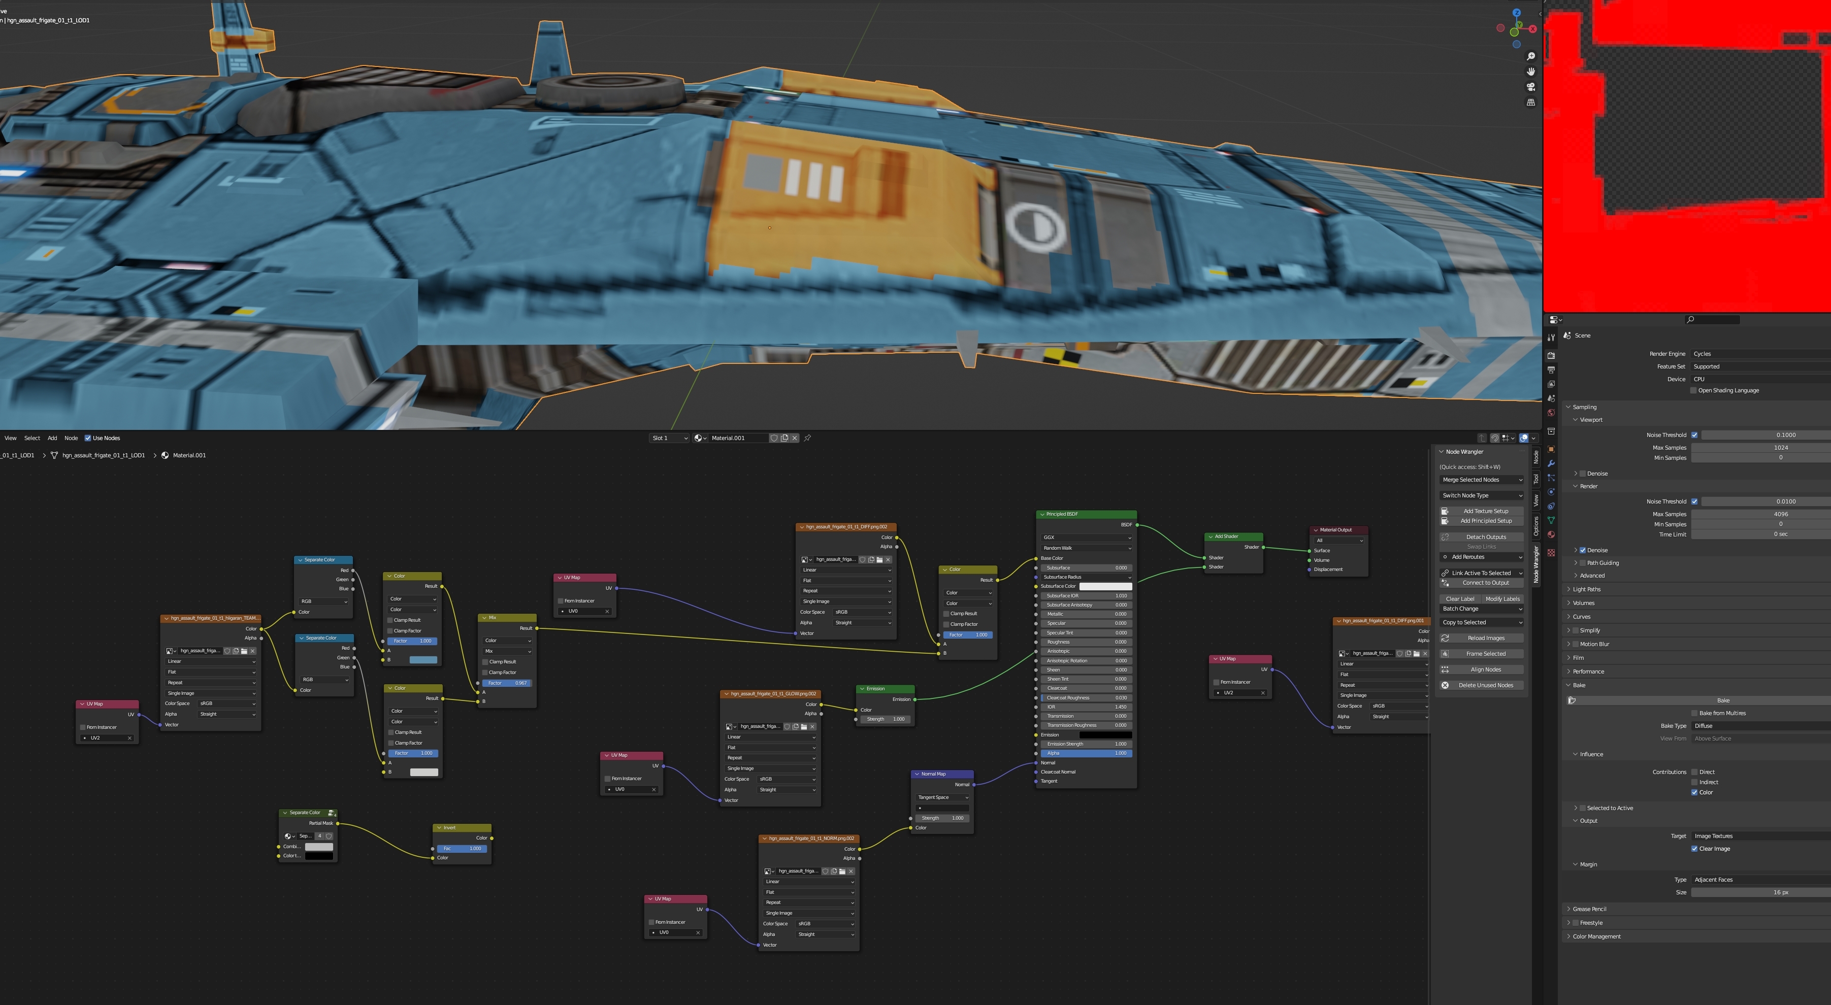1831x1005 pixels.
Task: Expand the Light Paths panel
Action: (1586, 589)
